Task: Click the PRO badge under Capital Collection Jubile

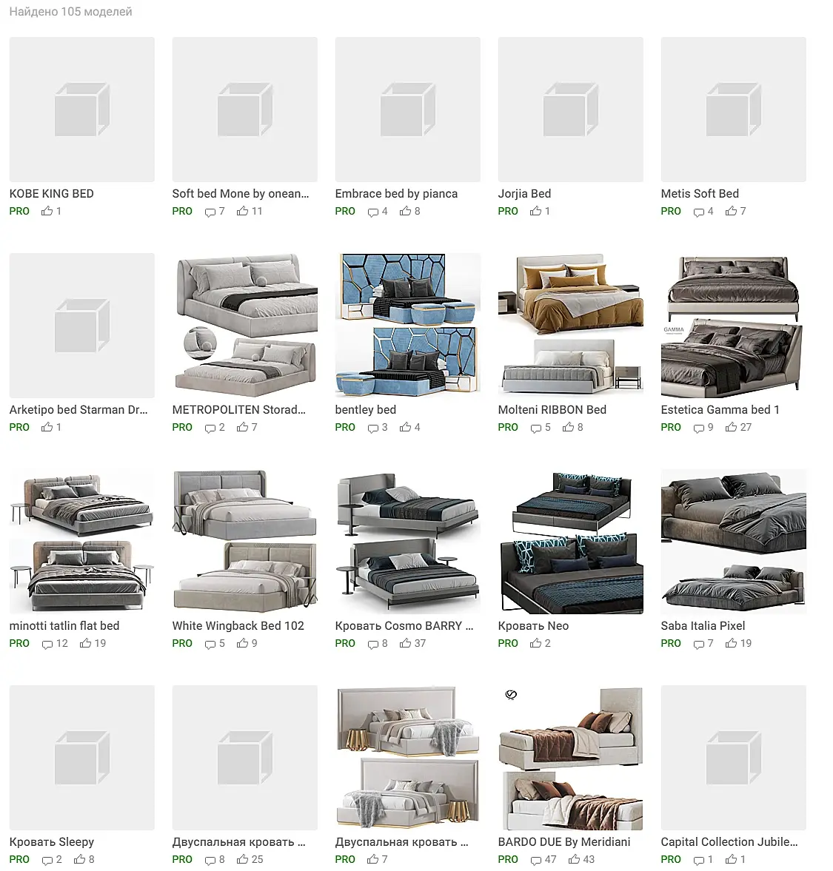Action: (x=671, y=859)
